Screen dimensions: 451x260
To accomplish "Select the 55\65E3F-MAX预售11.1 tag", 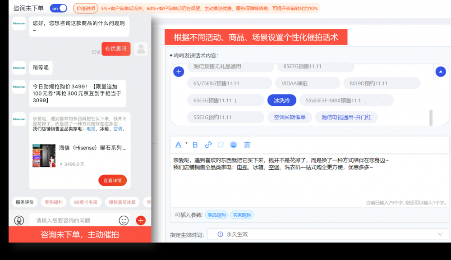I will 346,100.
